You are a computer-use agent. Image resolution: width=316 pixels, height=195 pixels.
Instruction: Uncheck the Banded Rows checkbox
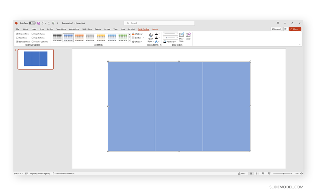click(x=17, y=42)
